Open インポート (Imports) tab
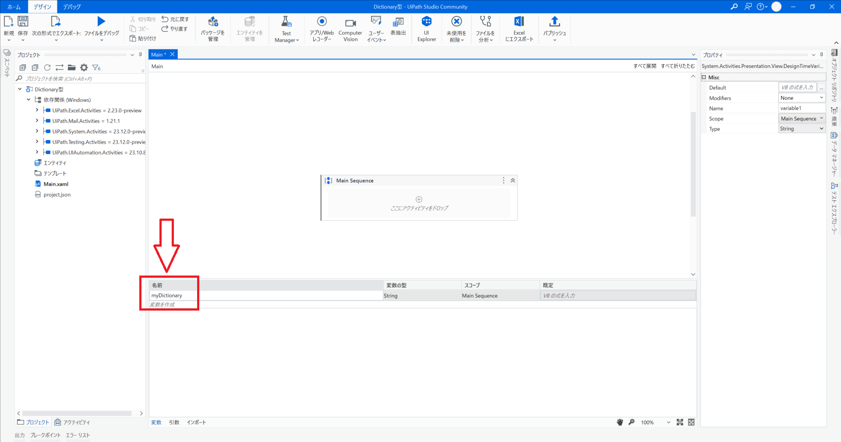Viewport: 841px width, 442px height. pyautogui.click(x=196, y=422)
